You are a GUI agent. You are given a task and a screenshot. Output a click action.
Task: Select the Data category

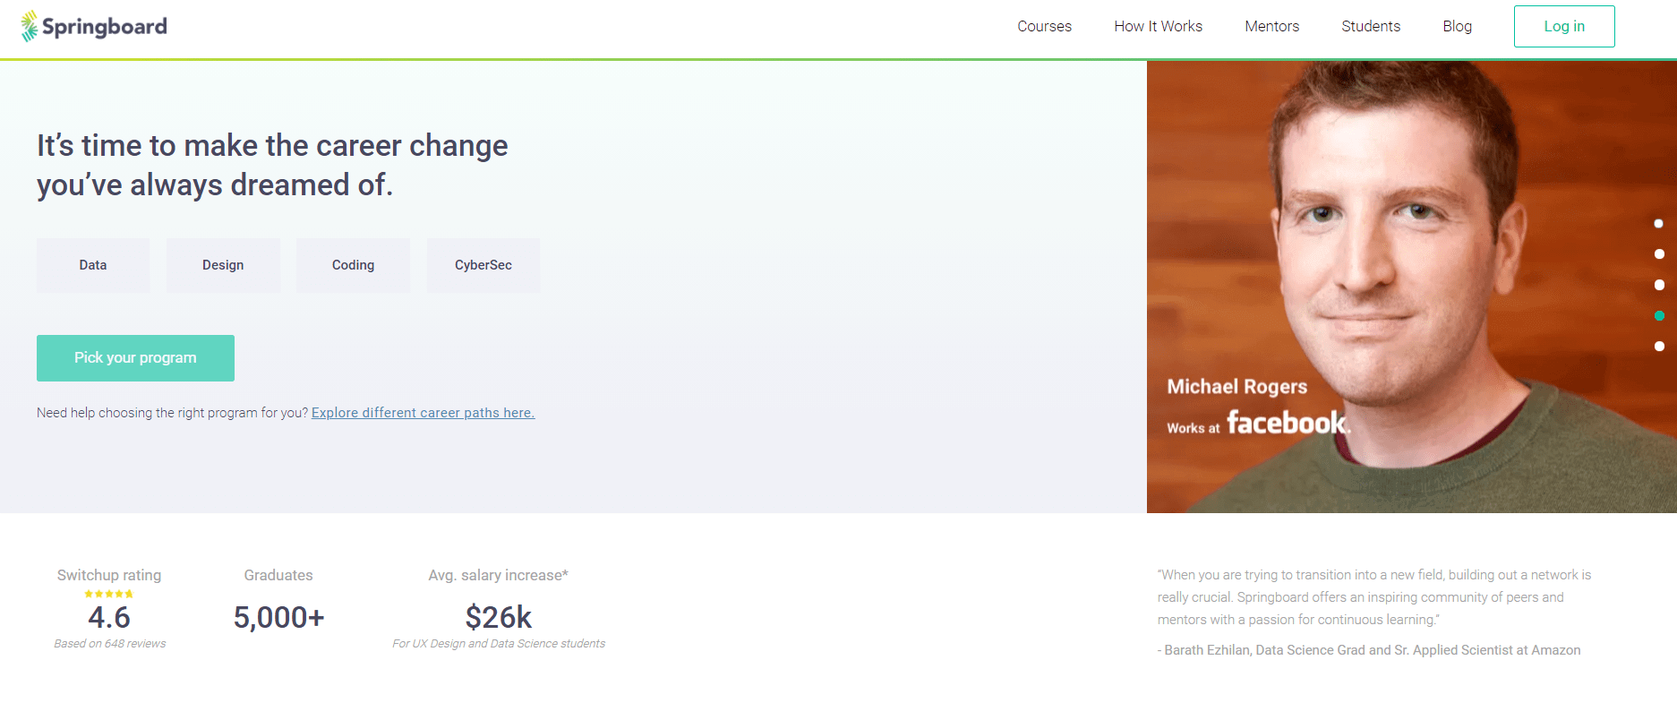pos(93,265)
